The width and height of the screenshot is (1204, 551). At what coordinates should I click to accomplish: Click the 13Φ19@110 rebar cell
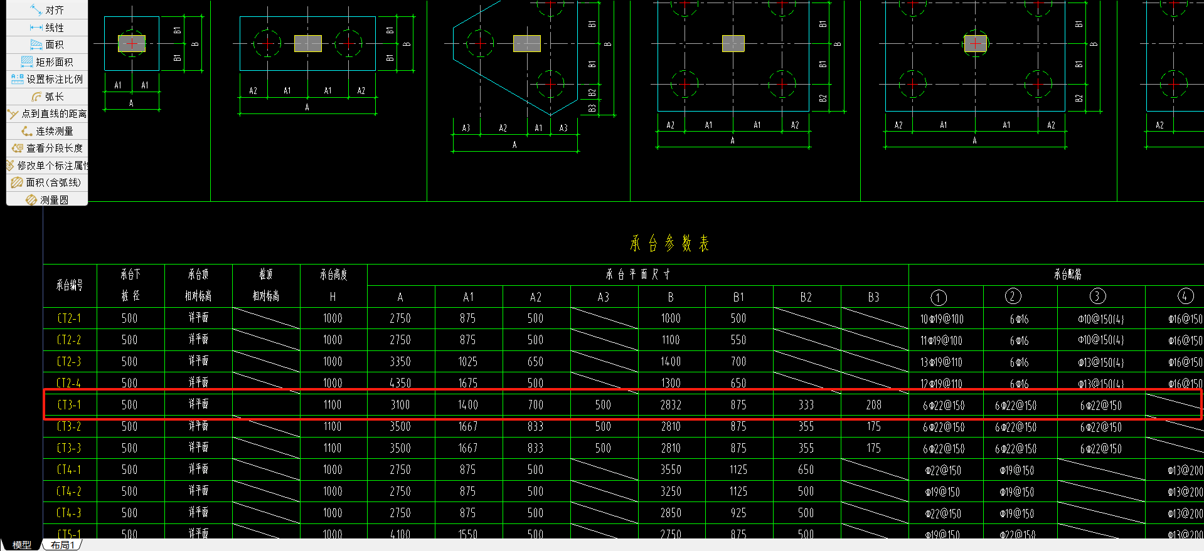pos(941,362)
